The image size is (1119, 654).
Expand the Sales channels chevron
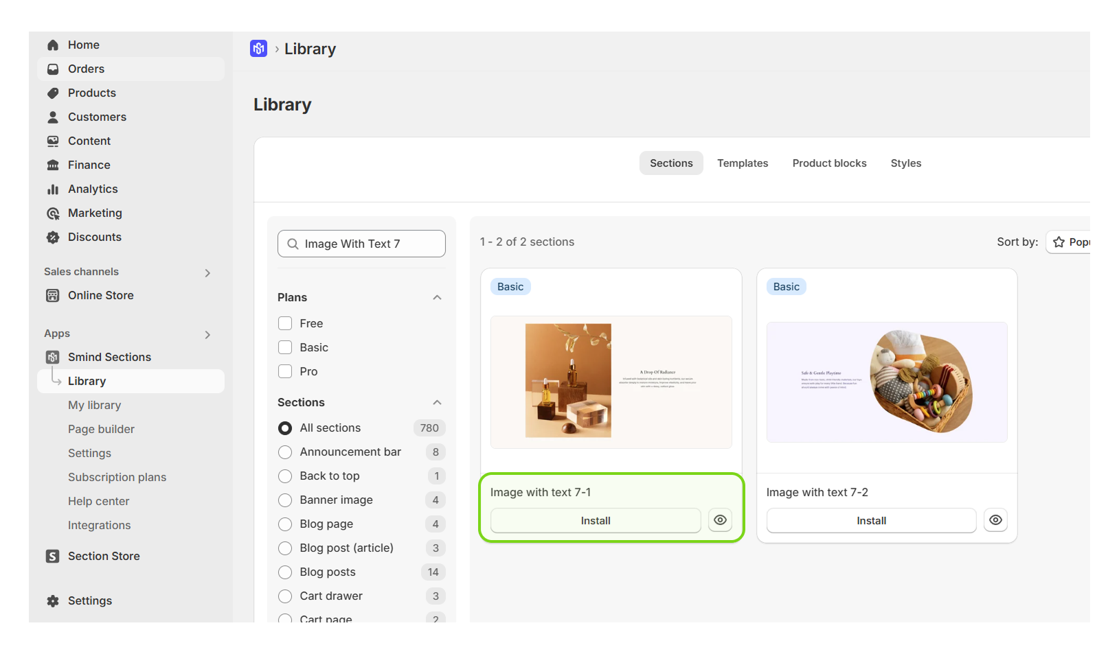click(207, 273)
